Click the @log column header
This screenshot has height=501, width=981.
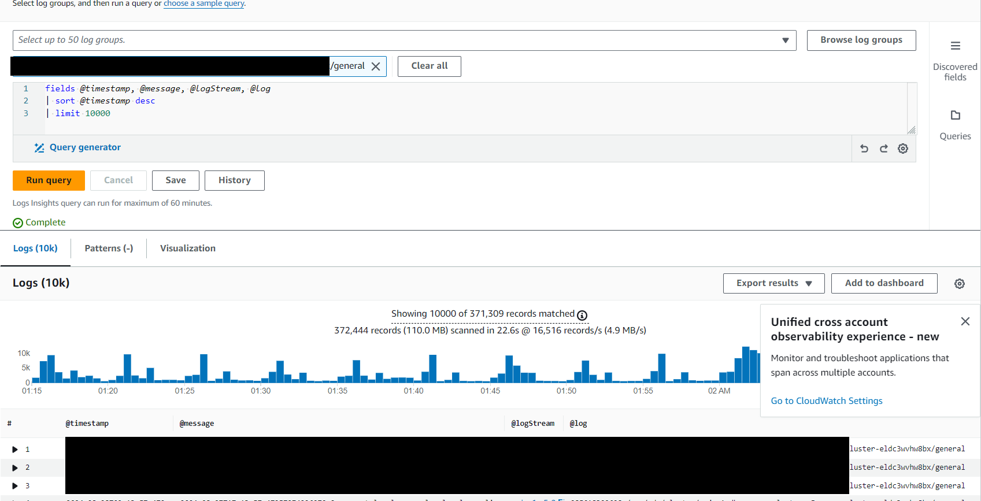point(578,424)
